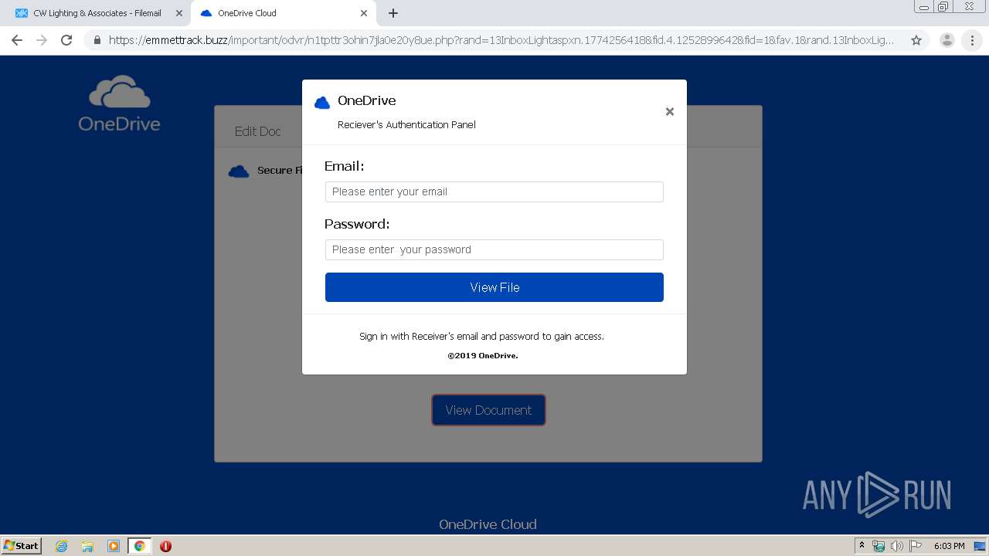Click the View File button
The width and height of the screenshot is (989, 556).
tap(494, 287)
